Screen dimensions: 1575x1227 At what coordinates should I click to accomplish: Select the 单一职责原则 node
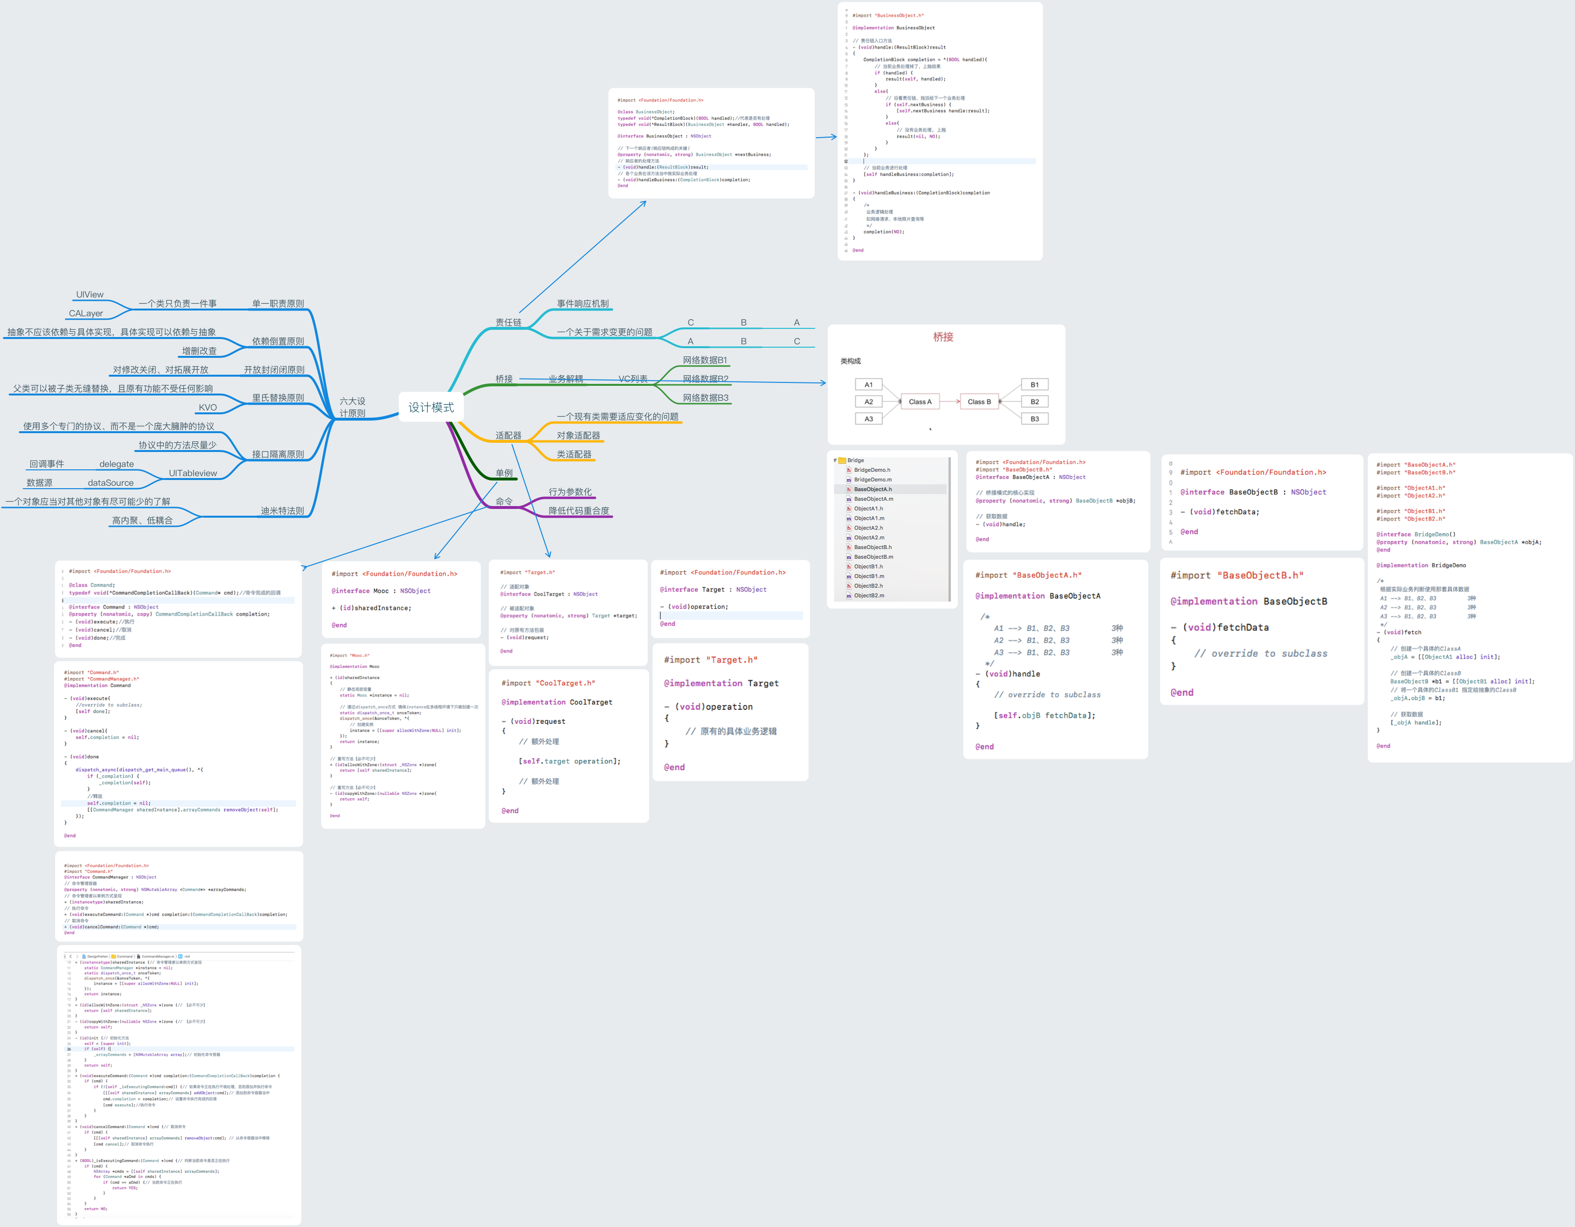coord(278,304)
